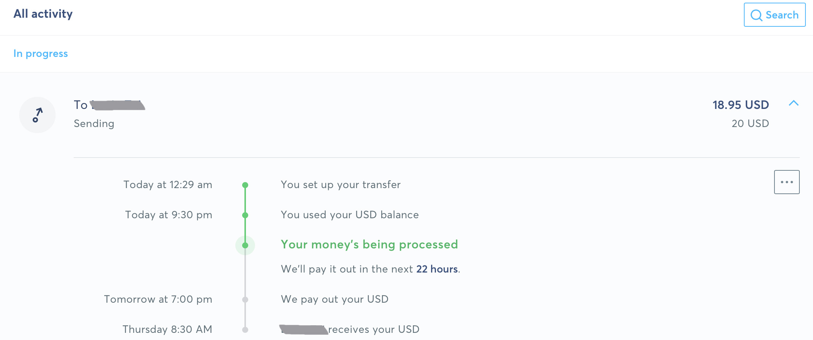
Task: Click the redacted recipient name row
Action: pos(110,105)
